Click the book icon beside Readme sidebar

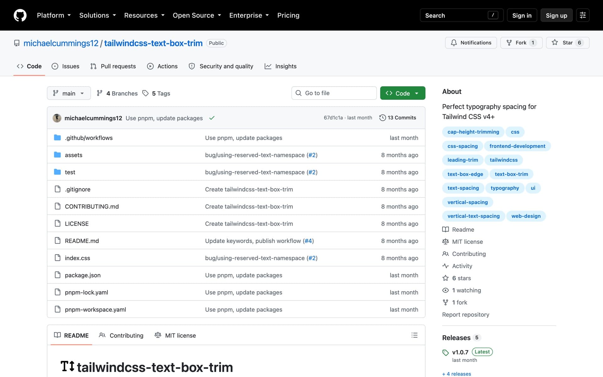(x=445, y=229)
